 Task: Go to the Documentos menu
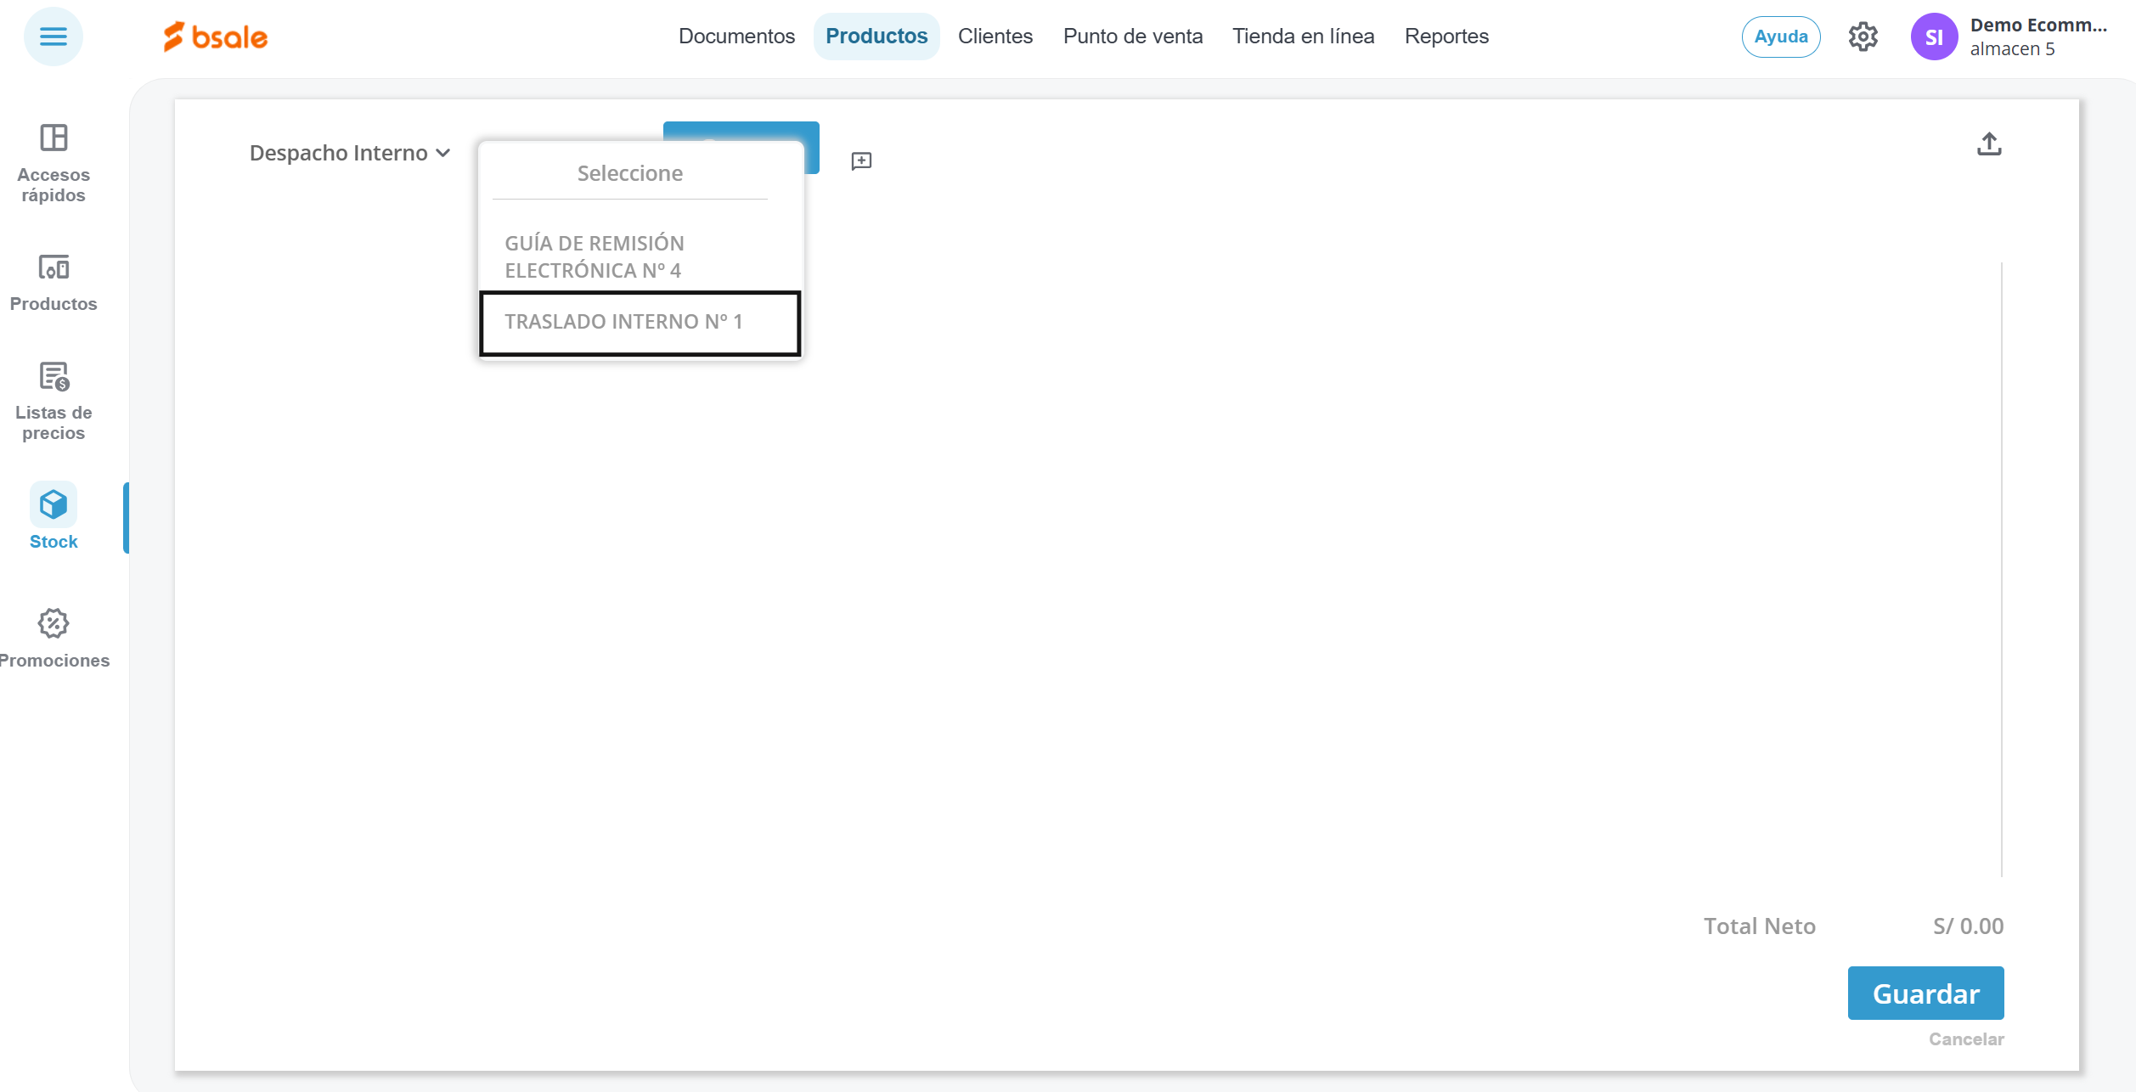tap(736, 37)
